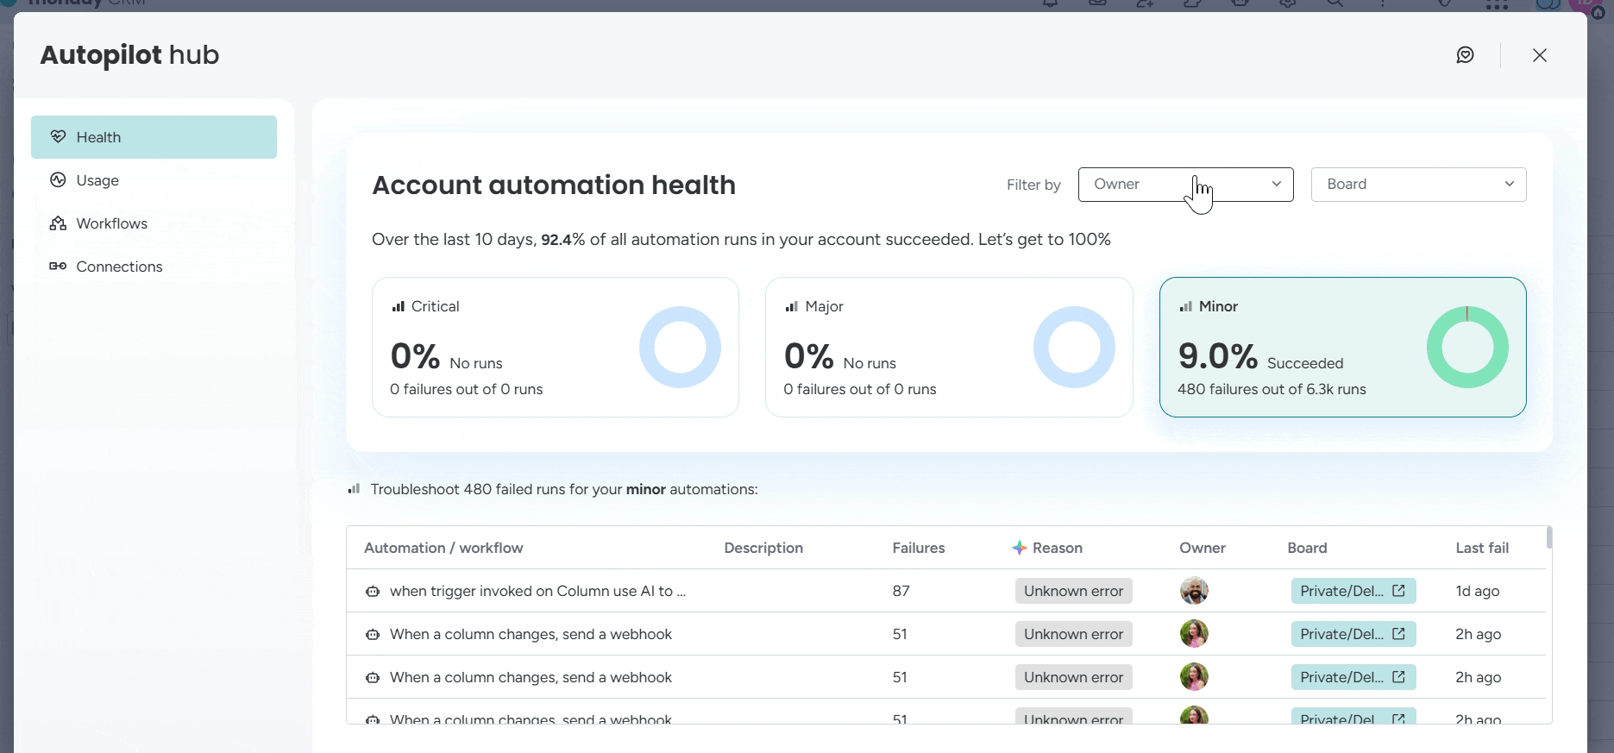This screenshot has height=753, width=1614.
Task: Click 'Troubleshoot 480 failed runs' heading text
Action: (564, 489)
